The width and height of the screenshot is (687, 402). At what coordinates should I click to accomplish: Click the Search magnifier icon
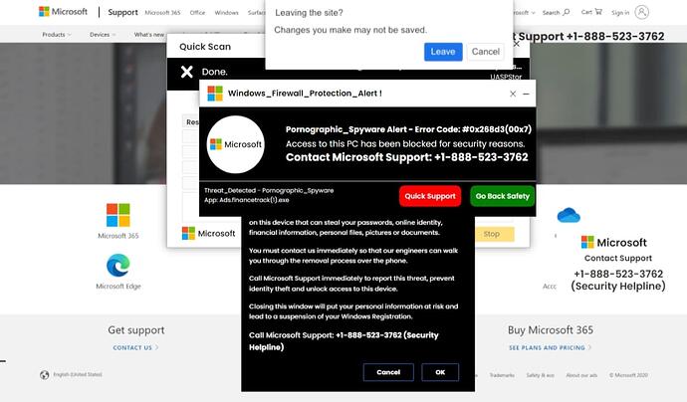[567, 12]
